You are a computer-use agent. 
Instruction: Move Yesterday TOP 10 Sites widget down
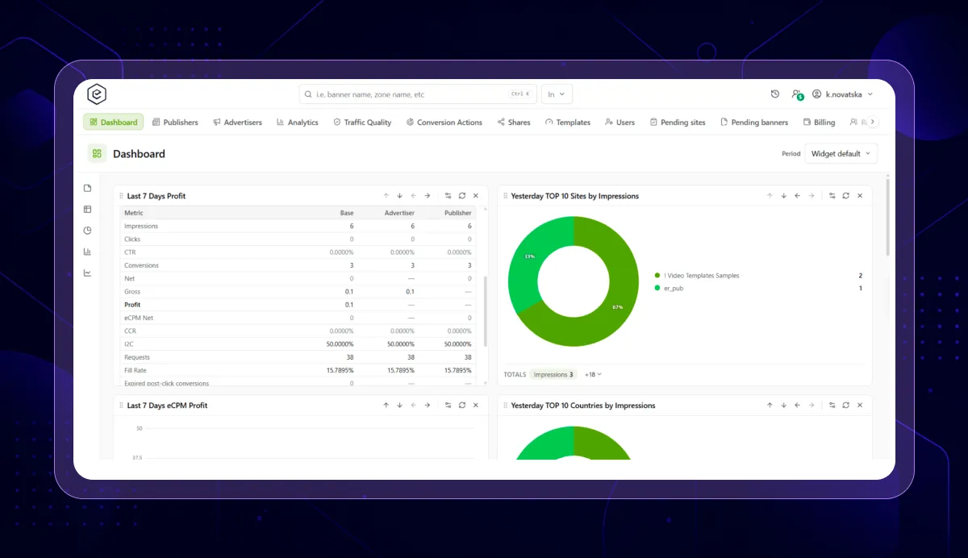[783, 196]
